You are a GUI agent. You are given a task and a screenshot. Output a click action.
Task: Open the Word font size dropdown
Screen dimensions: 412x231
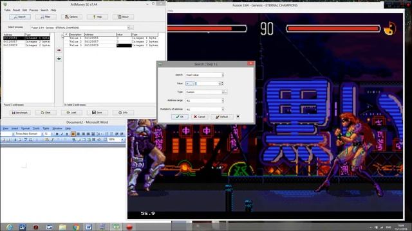point(51,134)
